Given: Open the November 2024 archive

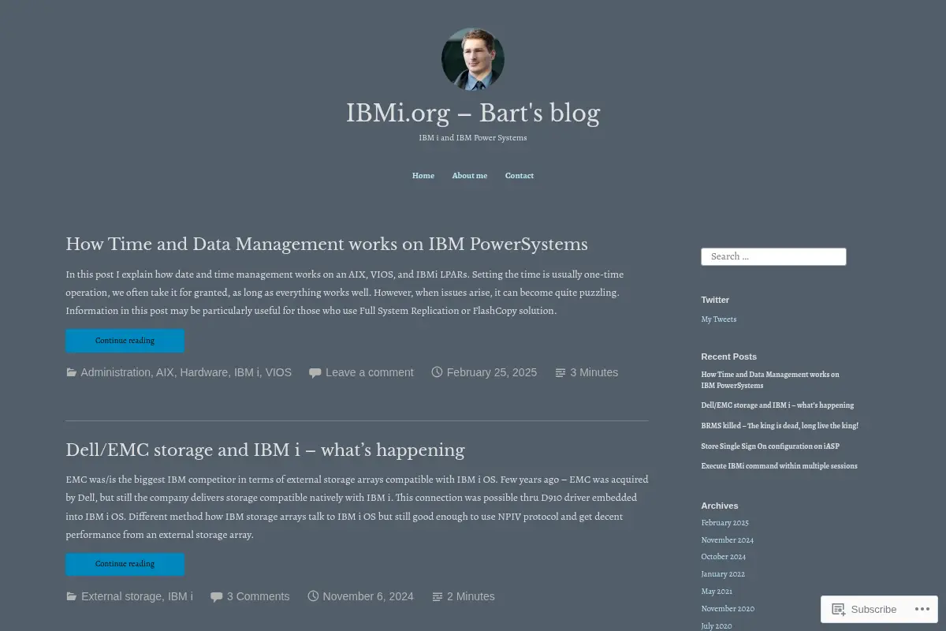Looking at the screenshot, I should (728, 540).
